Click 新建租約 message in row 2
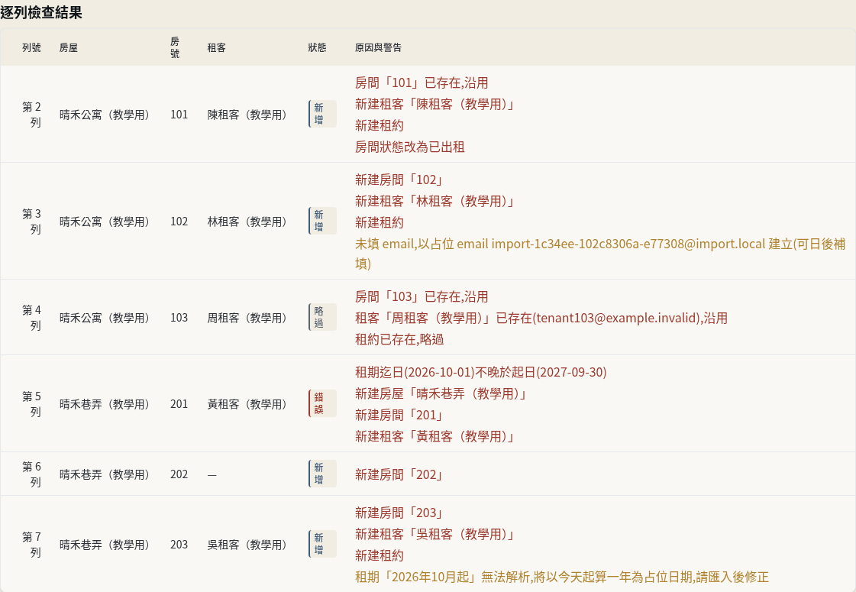856x592 pixels. pos(380,125)
